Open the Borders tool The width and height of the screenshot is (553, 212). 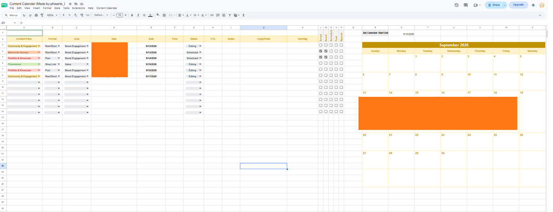click(x=164, y=15)
